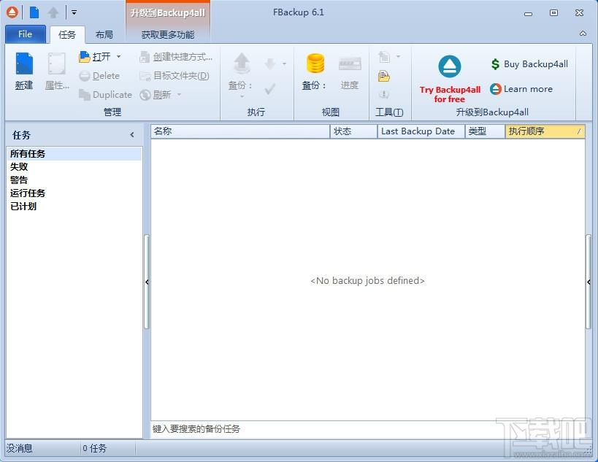Click the left splitter collapse arrow
The image size is (598, 462).
pos(147,282)
